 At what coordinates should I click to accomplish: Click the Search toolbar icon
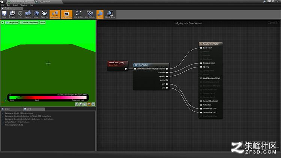(28, 14)
